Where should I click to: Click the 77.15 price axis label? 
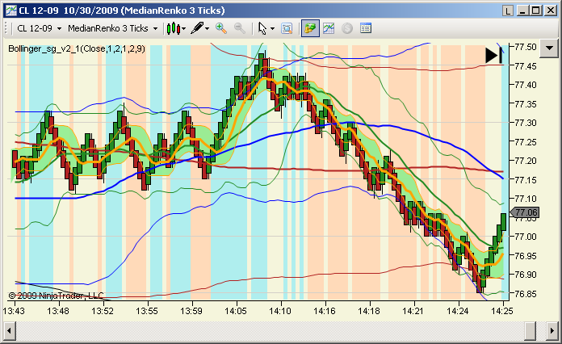pos(526,180)
